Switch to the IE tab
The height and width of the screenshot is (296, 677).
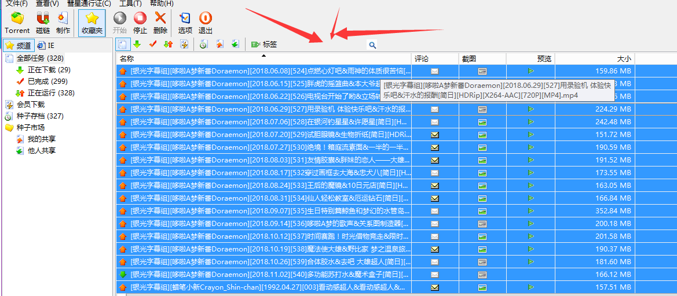click(46, 46)
